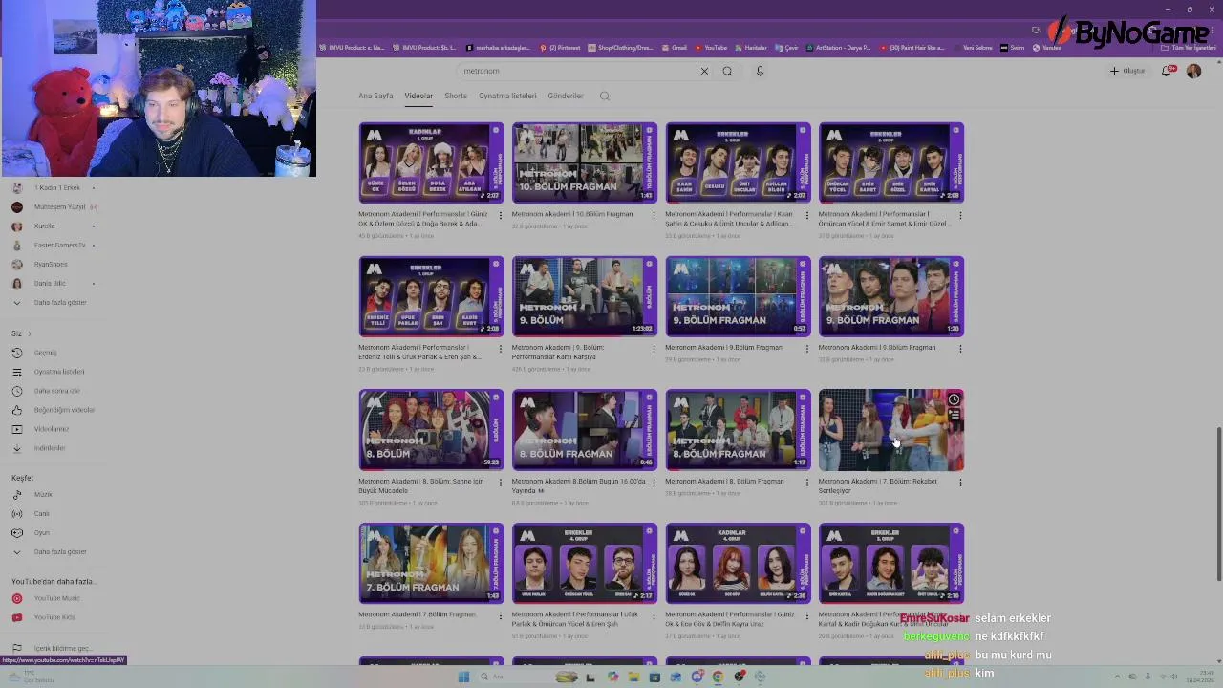Viewport: 1223px width, 688px height.
Task: Switch to the Oynatma listeleri tab
Action: coord(507,96)
